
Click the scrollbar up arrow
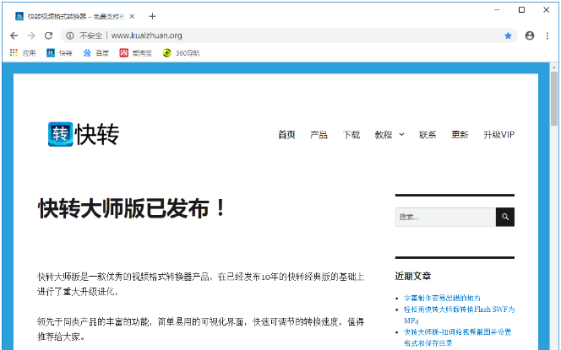[x=554, y=67]
